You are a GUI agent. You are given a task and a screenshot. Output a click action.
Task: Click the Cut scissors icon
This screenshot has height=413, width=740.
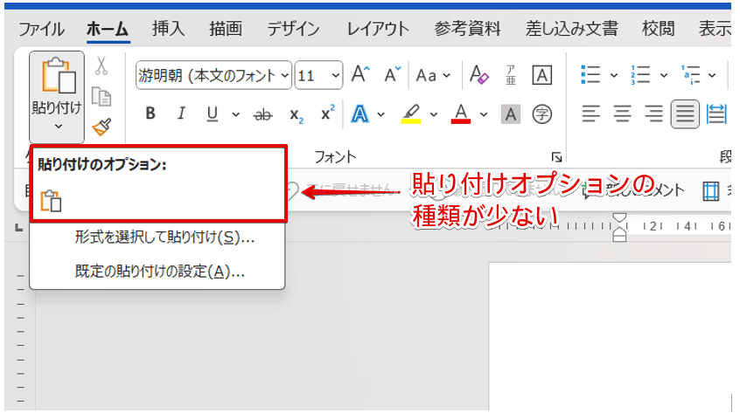pyautogui.click(x=101, y=66)
